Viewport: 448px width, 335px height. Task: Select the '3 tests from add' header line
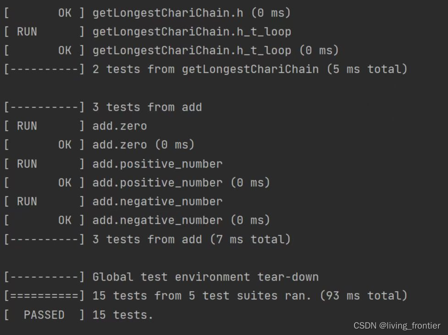pos(103,107)
